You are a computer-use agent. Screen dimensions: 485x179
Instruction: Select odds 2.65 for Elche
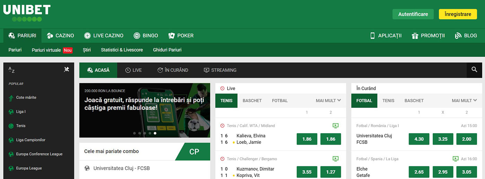pyautogui.click(x=419, y=172)
